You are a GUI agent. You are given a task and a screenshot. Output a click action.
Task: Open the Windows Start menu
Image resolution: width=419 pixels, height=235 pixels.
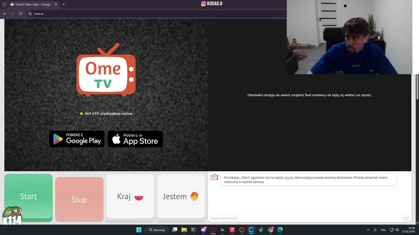click(139, 230)
